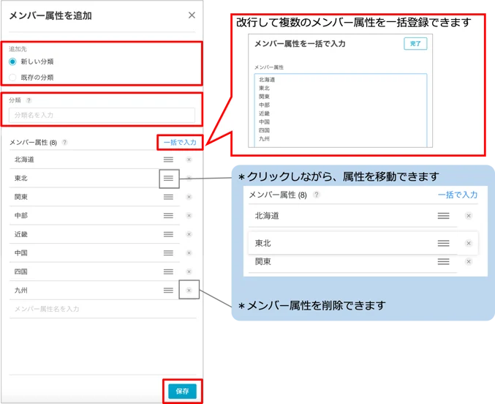
Task: Open help icon in the blue example panel
Action: (x=317, y=195)
